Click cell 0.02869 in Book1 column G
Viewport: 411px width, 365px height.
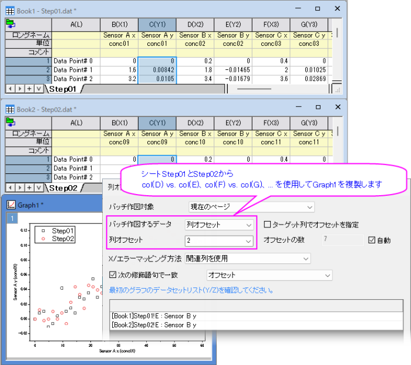point(309,79)
